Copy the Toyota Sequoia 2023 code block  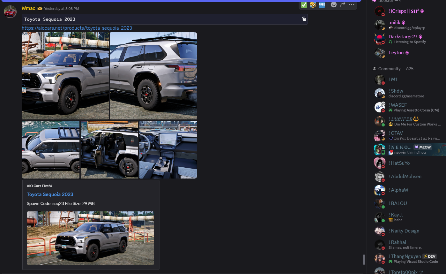(x=304, y=19)
